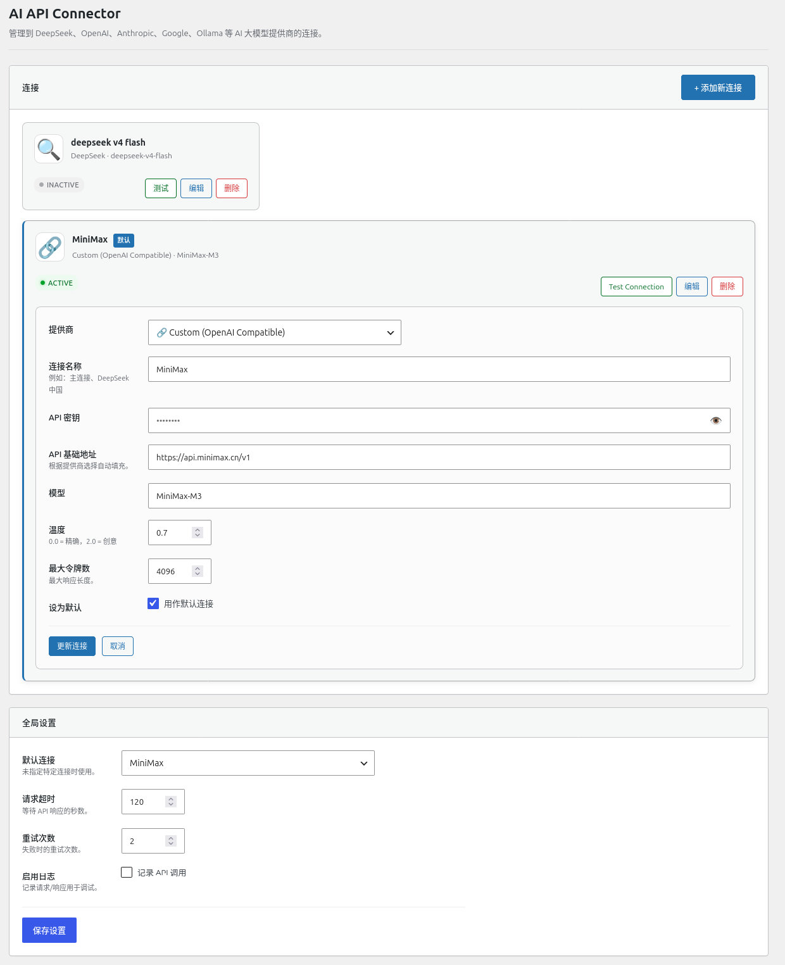
Task: Enable the 记录 API 调用 checkbox
Action: coord(127,873)
